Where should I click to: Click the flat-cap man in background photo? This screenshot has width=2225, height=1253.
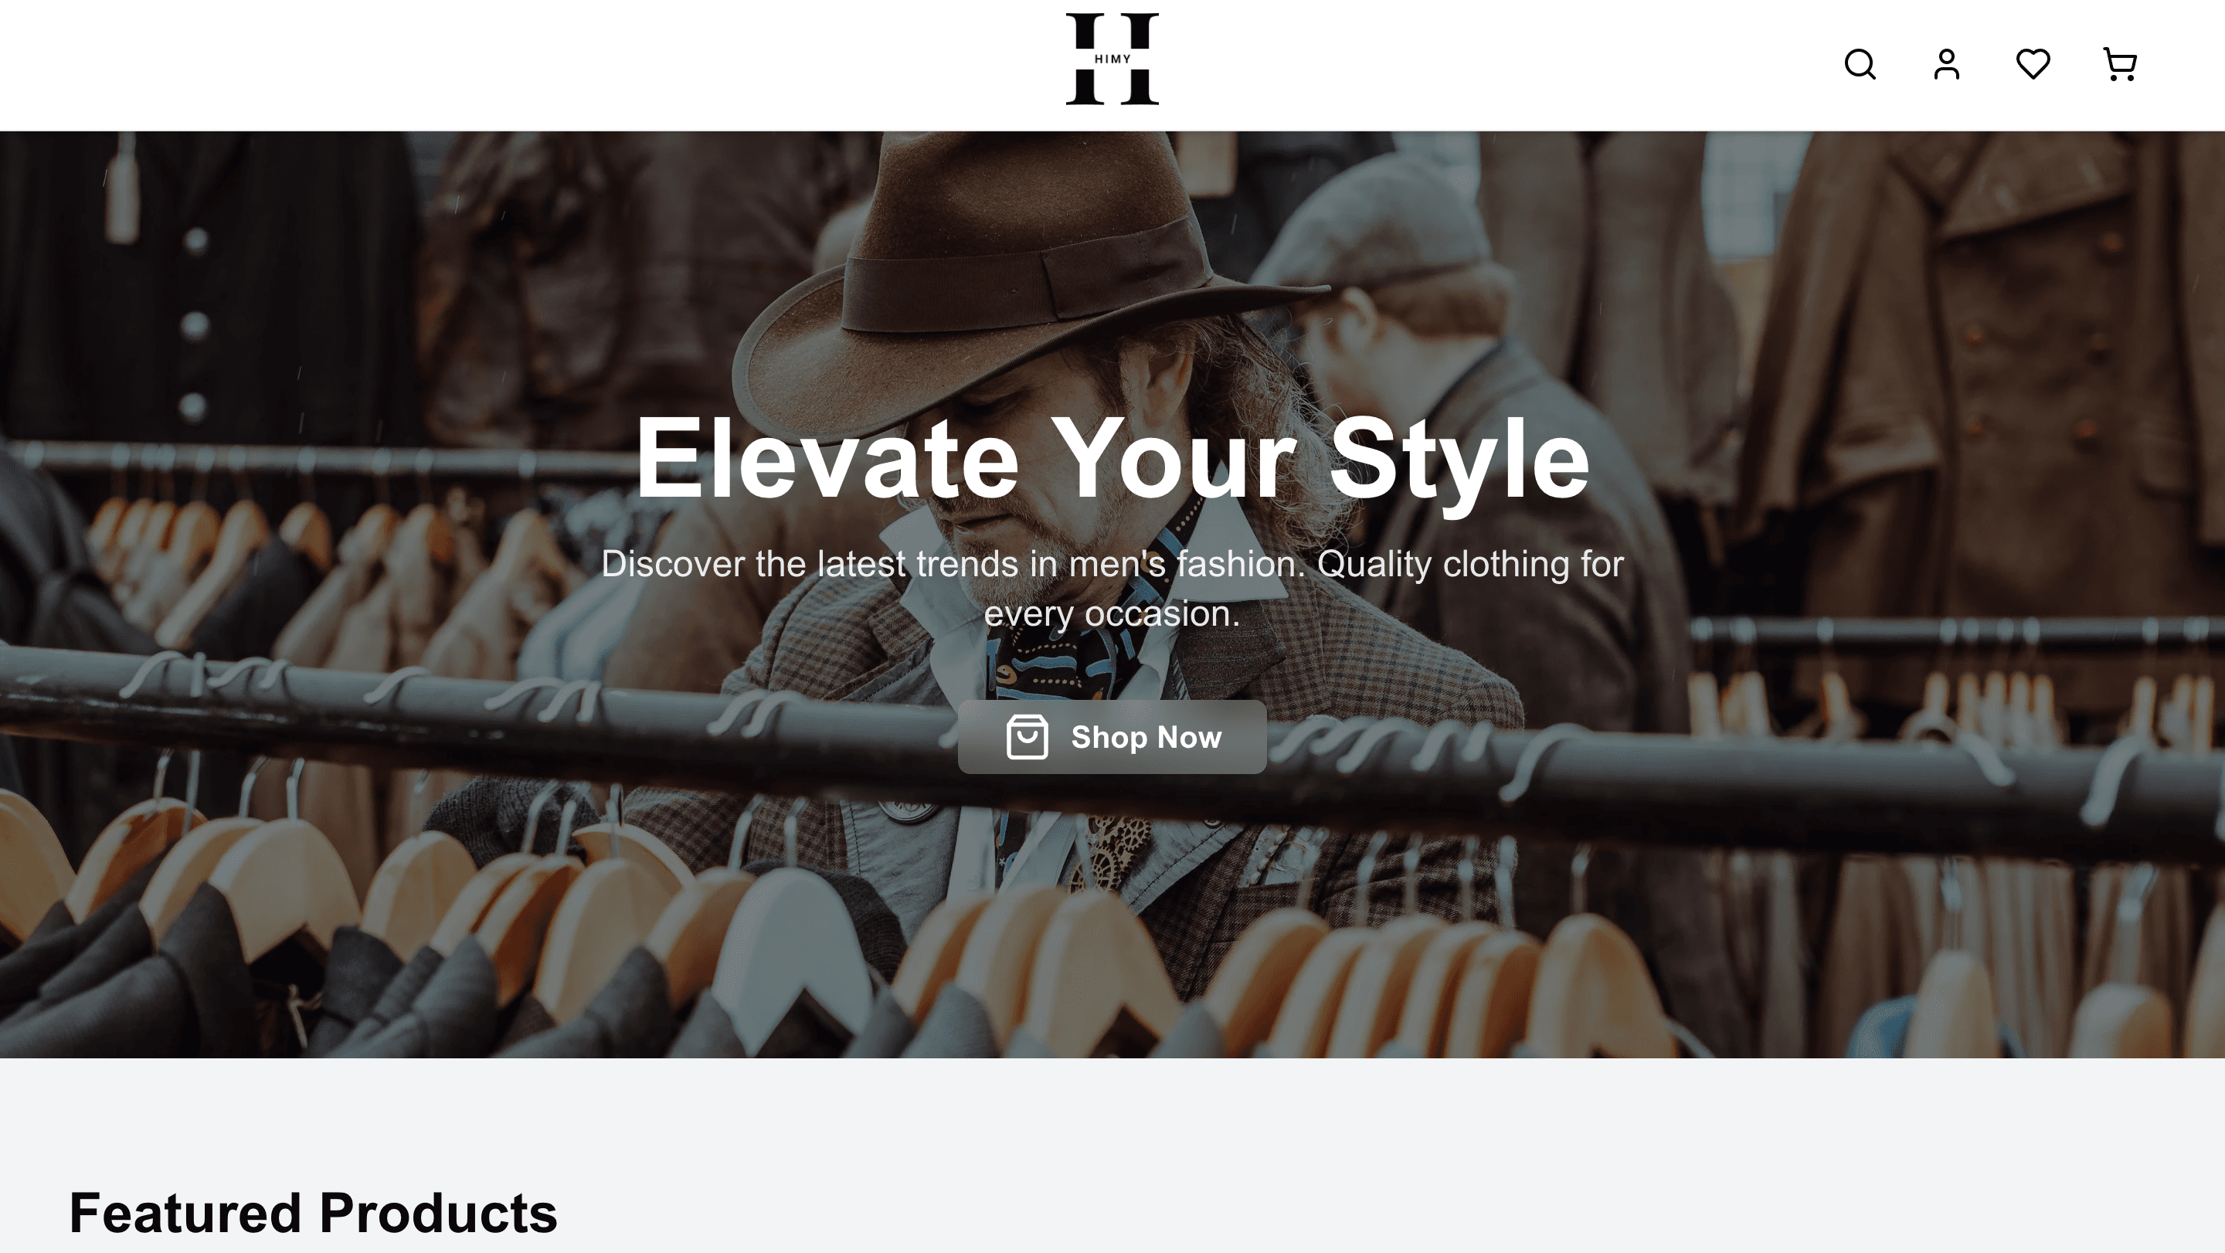[x=1417, y=345]
